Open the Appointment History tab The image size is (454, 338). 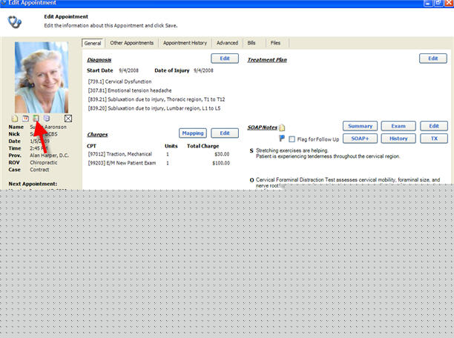tap(185, 43)
